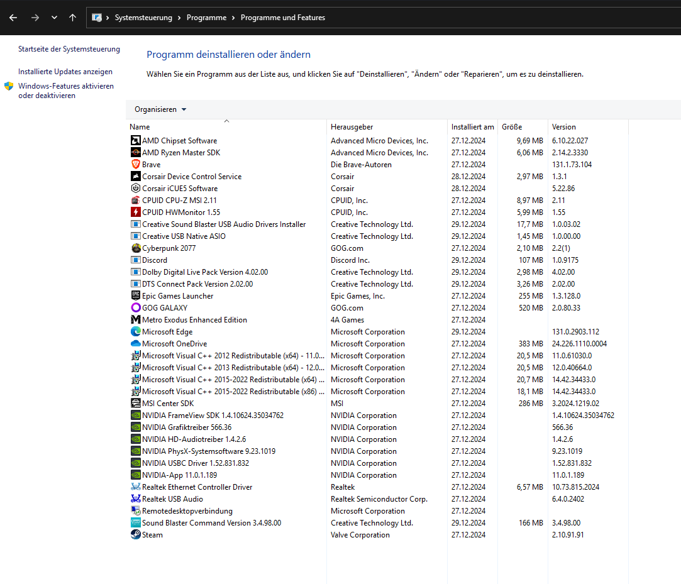Expand the chevron before Systemsteuerung in breadcrumb

(108, 18)
